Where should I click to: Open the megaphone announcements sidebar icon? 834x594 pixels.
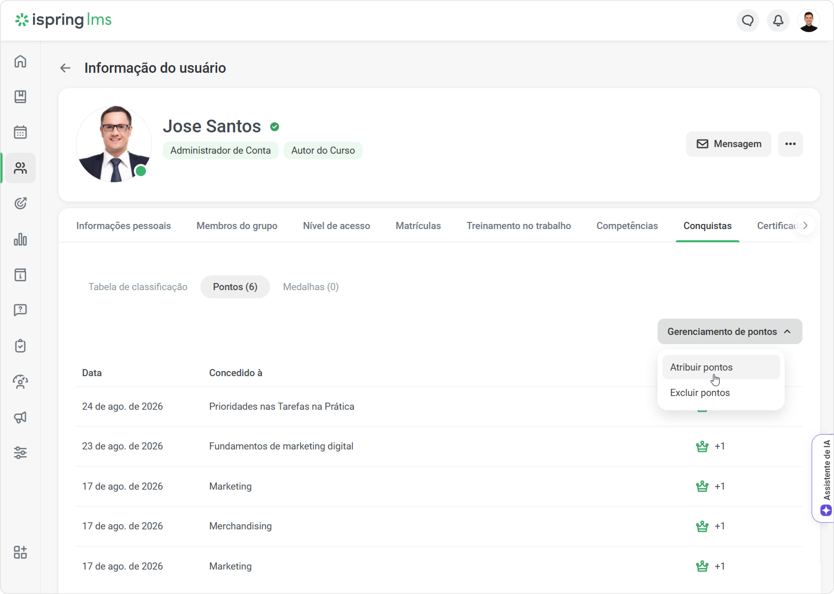pos(20,417)
